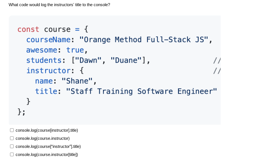Select the answer text console.log(course[instructor].title)

47,130
